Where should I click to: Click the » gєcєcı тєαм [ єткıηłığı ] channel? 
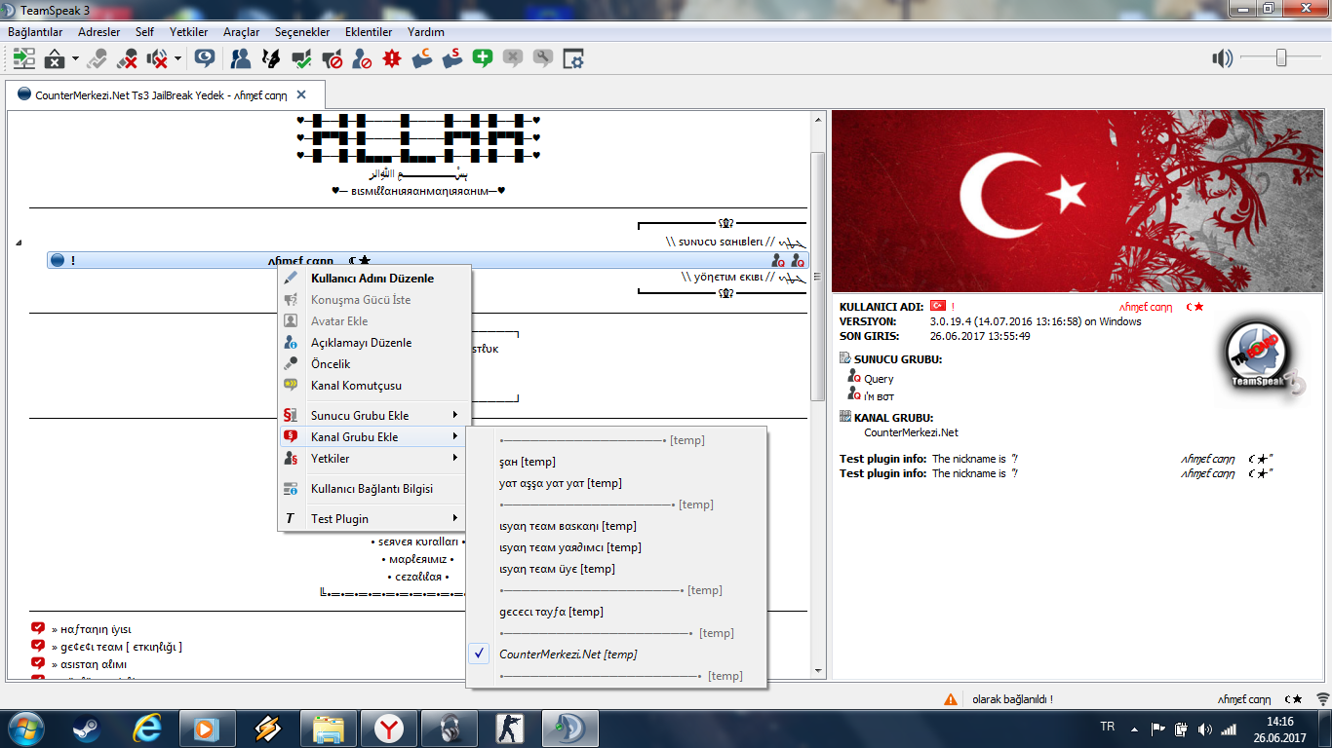pos(117,648)
